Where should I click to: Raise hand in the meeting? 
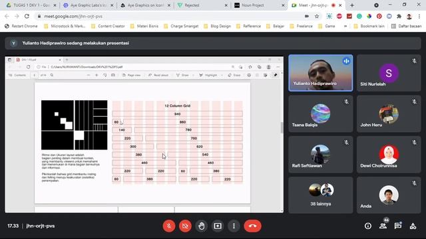point(201,226)
